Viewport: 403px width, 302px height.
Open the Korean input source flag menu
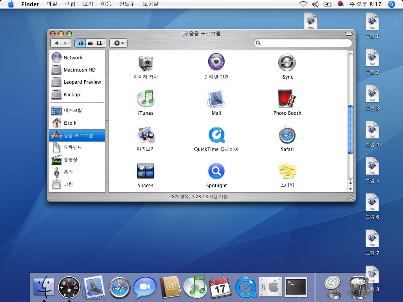[x=341, y=4]
